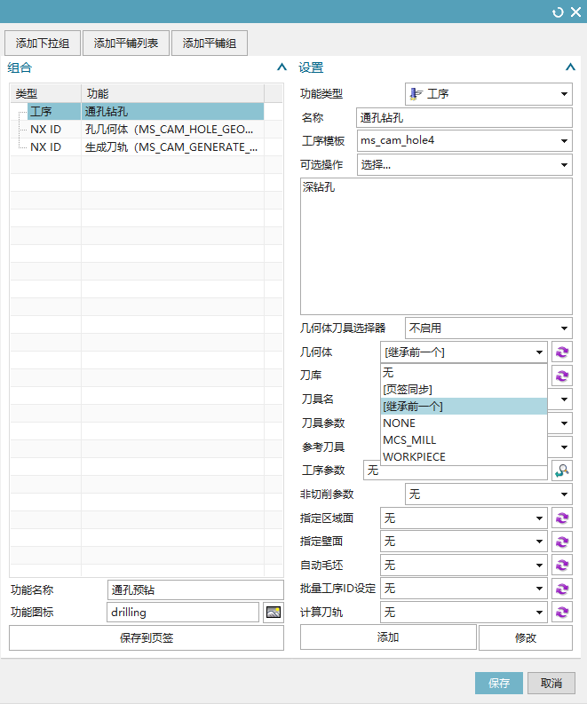Open the 指定壁面 dropdown
587x704 pixels.
coord(464,542)
